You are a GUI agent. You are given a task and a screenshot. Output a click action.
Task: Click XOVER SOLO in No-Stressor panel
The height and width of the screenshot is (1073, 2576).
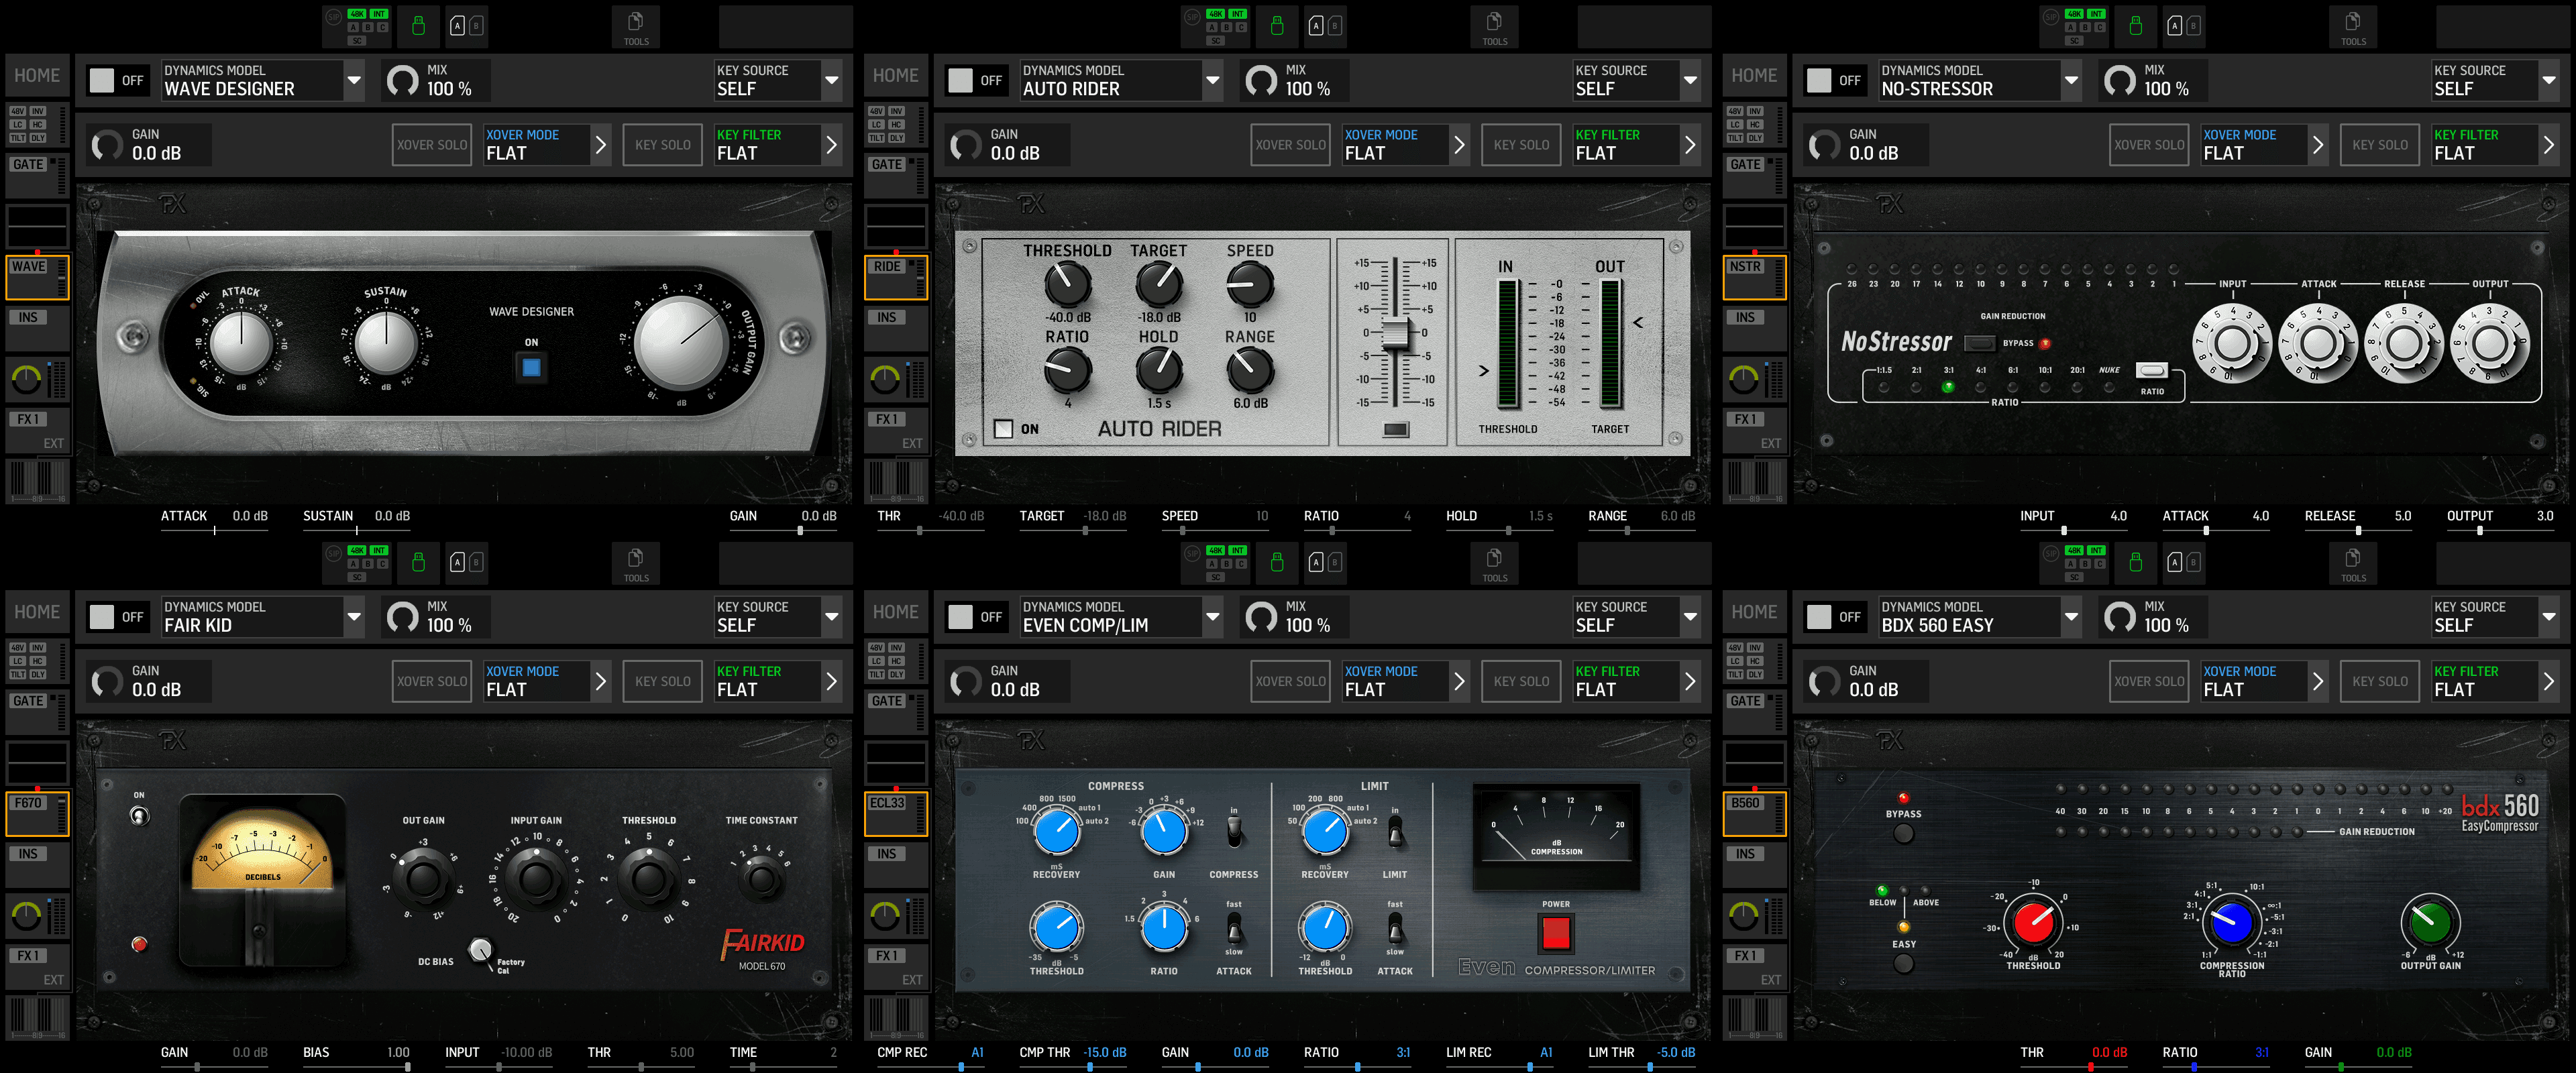(x=2149, y=145)
